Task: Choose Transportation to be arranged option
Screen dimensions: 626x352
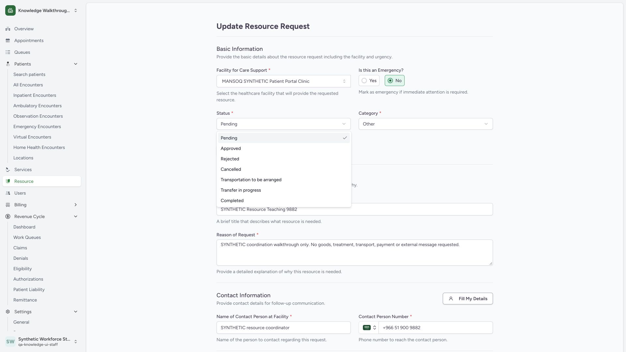Action: pyautogui.click(x=284, y=180)
